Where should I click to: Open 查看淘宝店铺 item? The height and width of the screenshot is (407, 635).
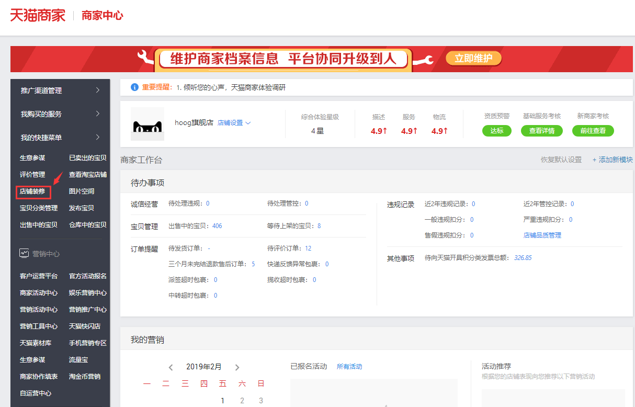coord(88,175)
